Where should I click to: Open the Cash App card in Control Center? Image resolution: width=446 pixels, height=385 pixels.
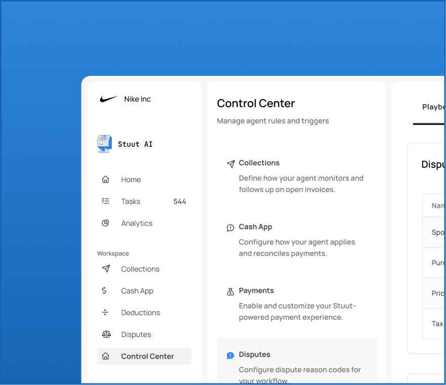pyautogui.click(x=297, y=240)
